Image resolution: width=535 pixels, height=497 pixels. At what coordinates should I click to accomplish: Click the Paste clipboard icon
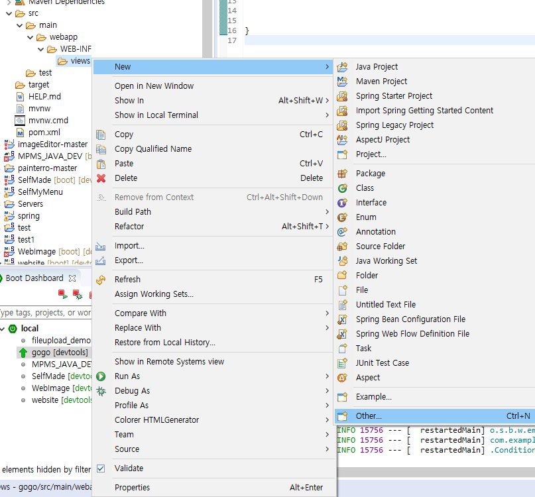(101, 164)
